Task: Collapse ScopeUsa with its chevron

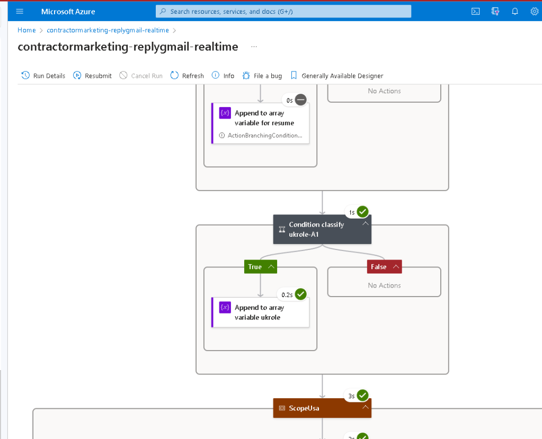Action: (x=366, y=407)
